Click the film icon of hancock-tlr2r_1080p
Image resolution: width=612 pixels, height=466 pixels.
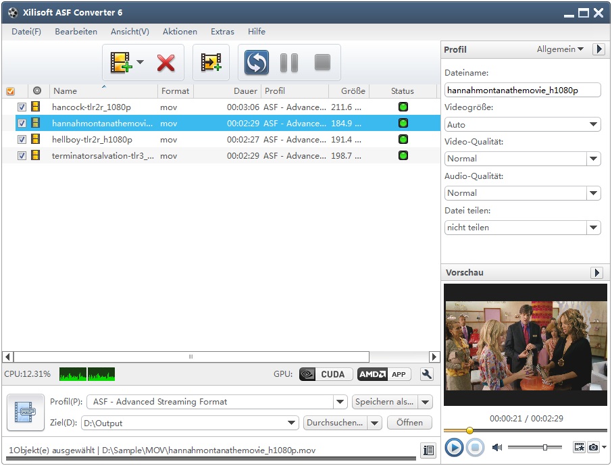coord(36,107)
